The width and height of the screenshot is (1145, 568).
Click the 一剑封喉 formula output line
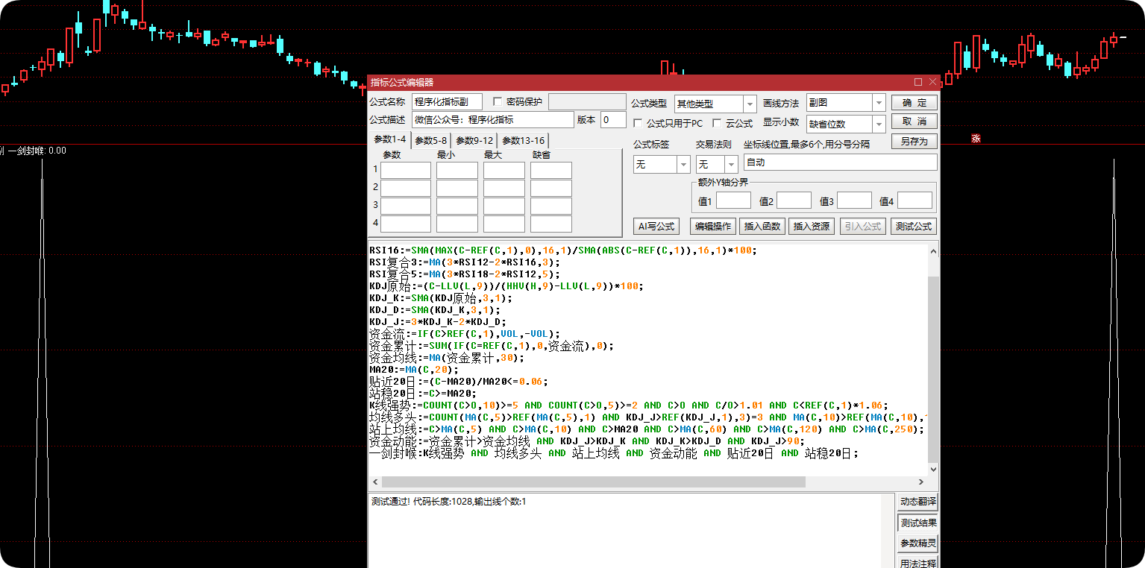click(x=614, y=453)
